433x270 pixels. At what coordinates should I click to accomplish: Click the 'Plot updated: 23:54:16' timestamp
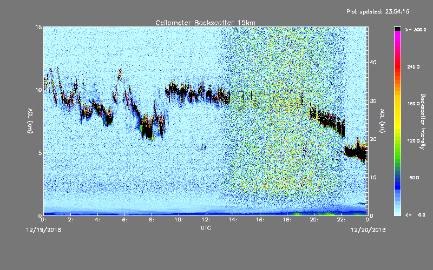coord(378,11)
